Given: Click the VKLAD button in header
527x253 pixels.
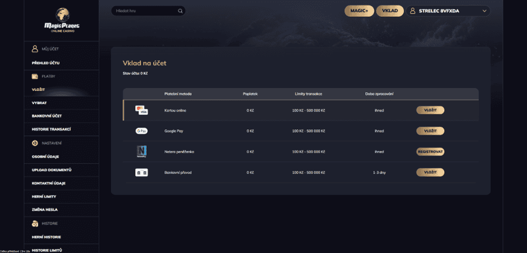Looking at the screenshot, I should [x=390, y=11].
